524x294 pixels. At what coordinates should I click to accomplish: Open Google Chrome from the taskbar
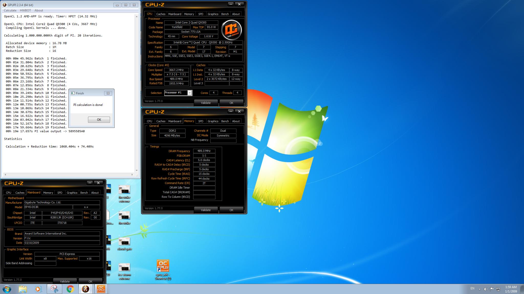pyautogui.click(x=70, y=289)
